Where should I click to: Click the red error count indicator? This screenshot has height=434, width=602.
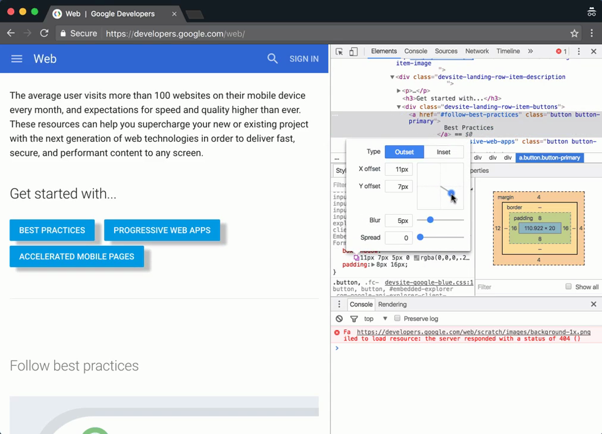tap(561, 51)
